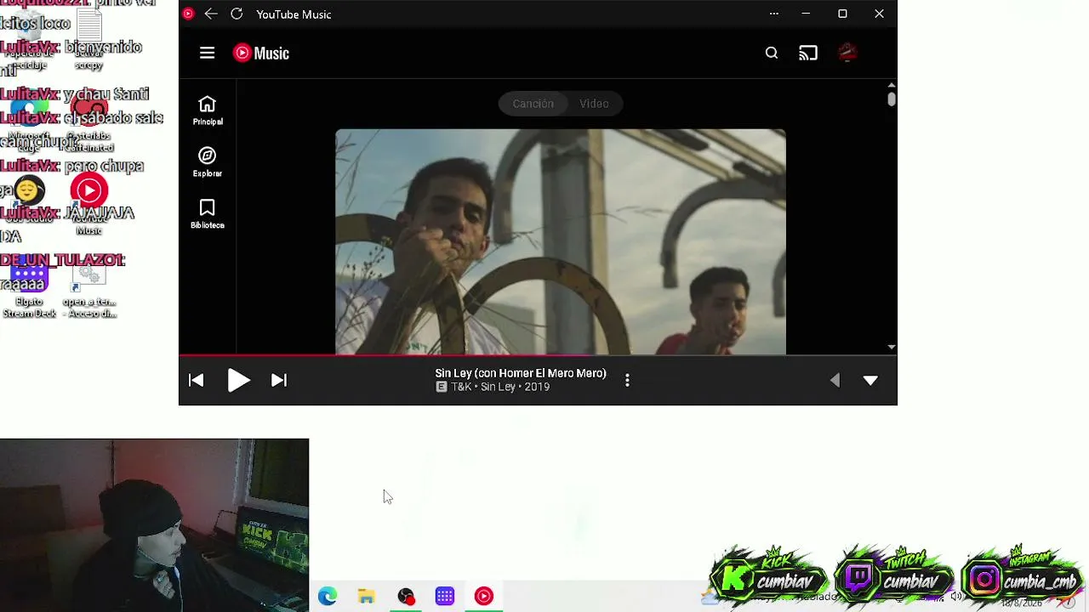Collapse the player page down arrow

point(870,381)
